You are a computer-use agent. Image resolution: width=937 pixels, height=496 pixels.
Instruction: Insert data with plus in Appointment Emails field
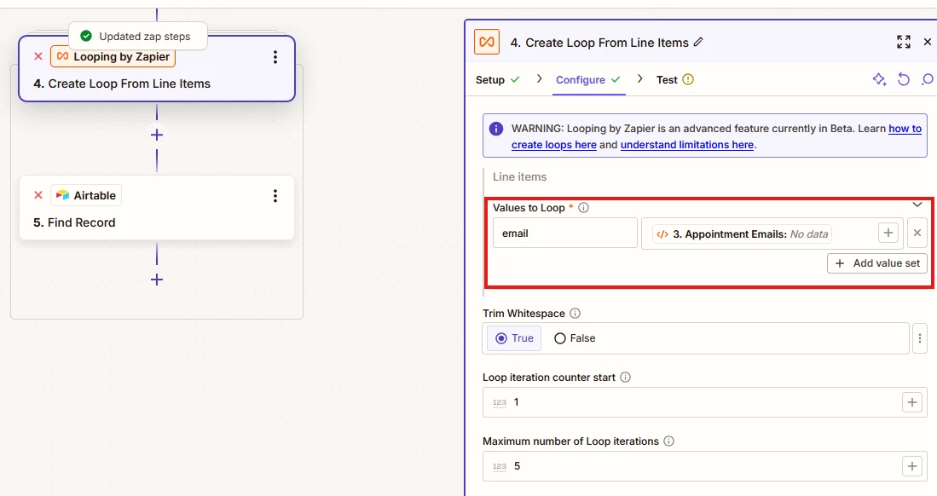click(888, 233)
